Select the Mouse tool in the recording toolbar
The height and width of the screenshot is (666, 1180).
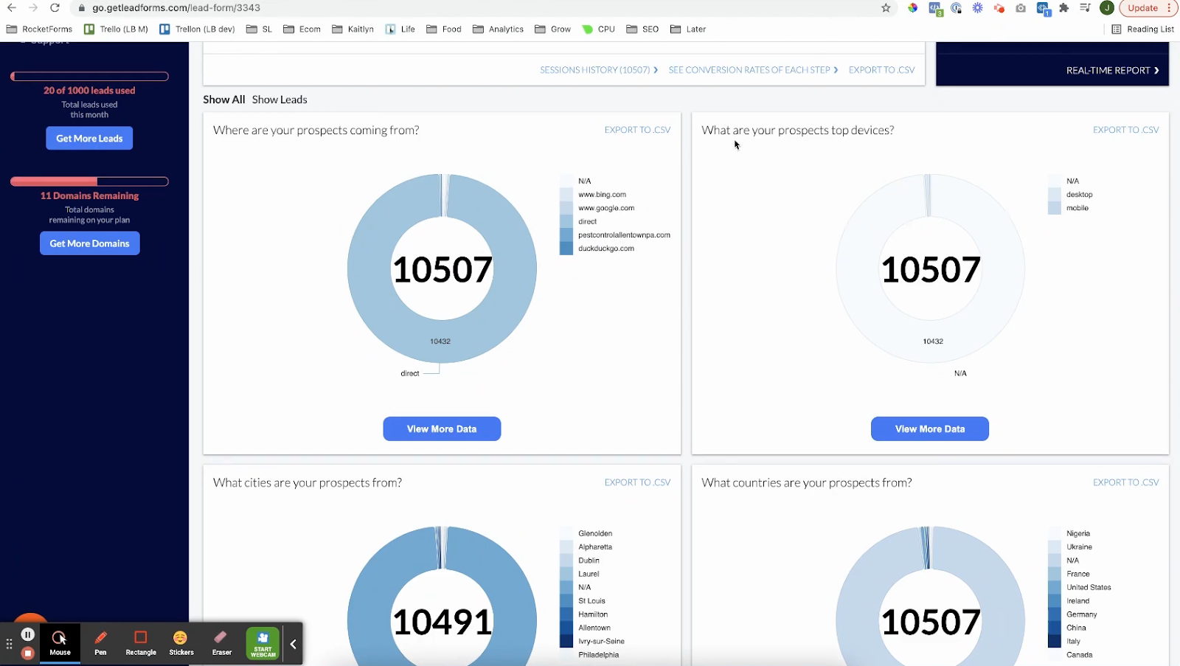tap(60, 642)
